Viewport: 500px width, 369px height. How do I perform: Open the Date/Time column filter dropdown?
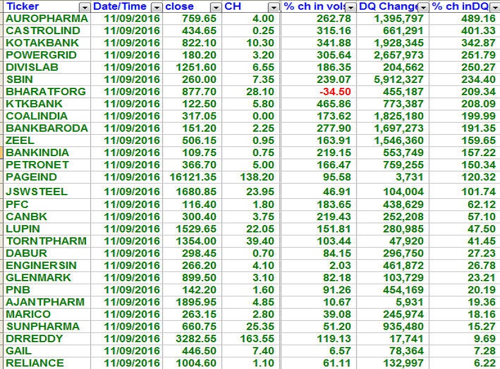157,7
